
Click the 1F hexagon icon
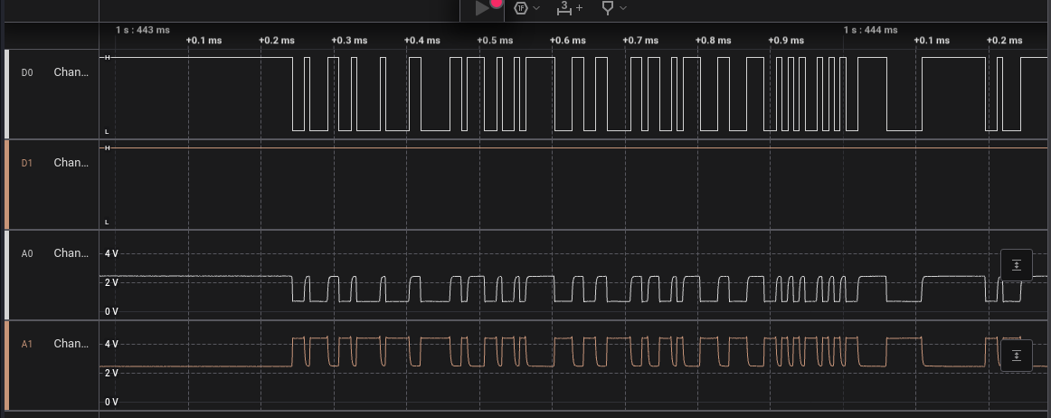[x=521, y=8]
